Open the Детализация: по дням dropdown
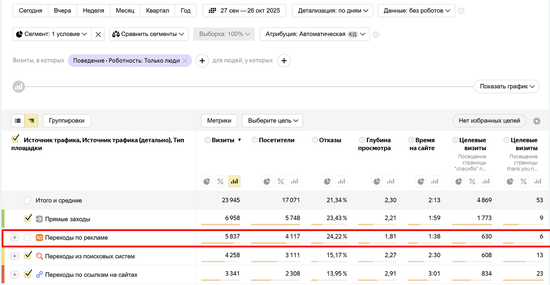 [x=332, y=11]
